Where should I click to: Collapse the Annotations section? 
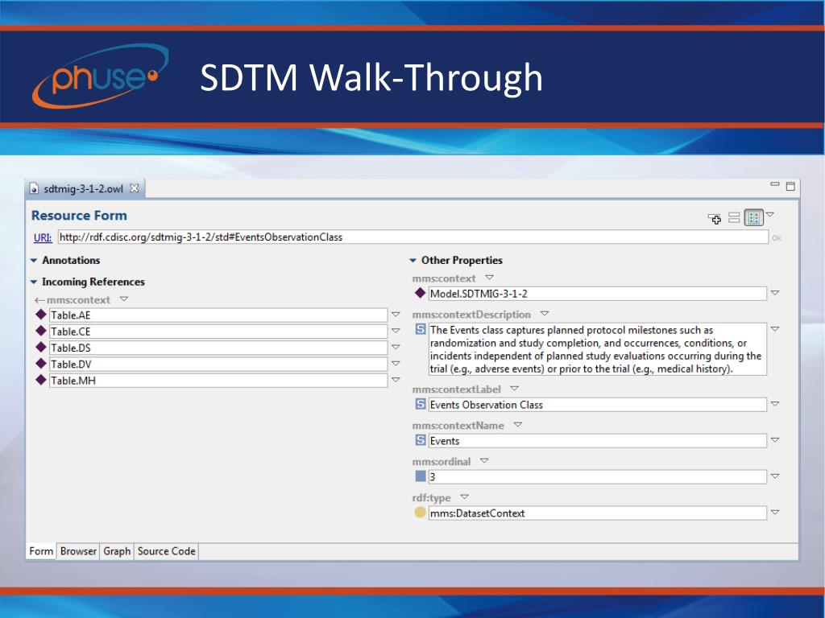coord(35,261)
